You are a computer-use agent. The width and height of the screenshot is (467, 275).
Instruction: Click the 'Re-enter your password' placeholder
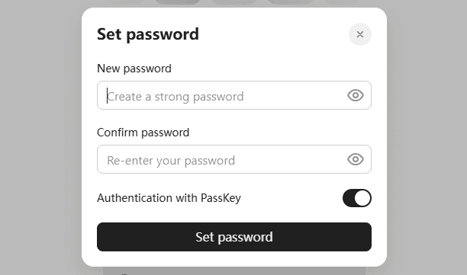click(171, 161)
